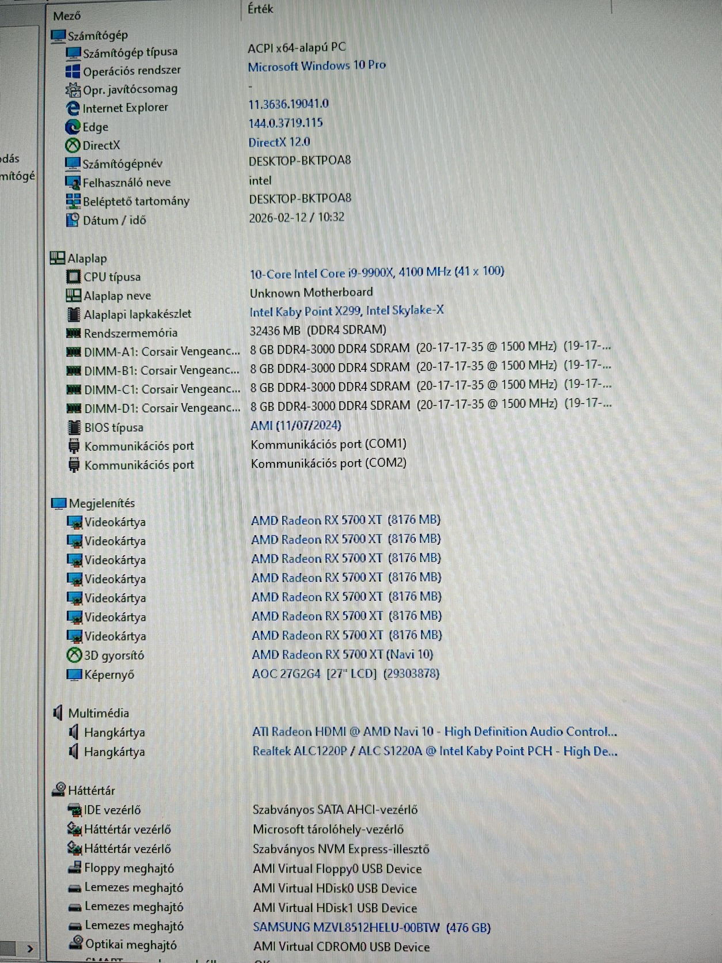722x963 pixels.
Task: Open the Realtek ALC1220P audio link
Action: pyautogui.click(x=435, y=751)
